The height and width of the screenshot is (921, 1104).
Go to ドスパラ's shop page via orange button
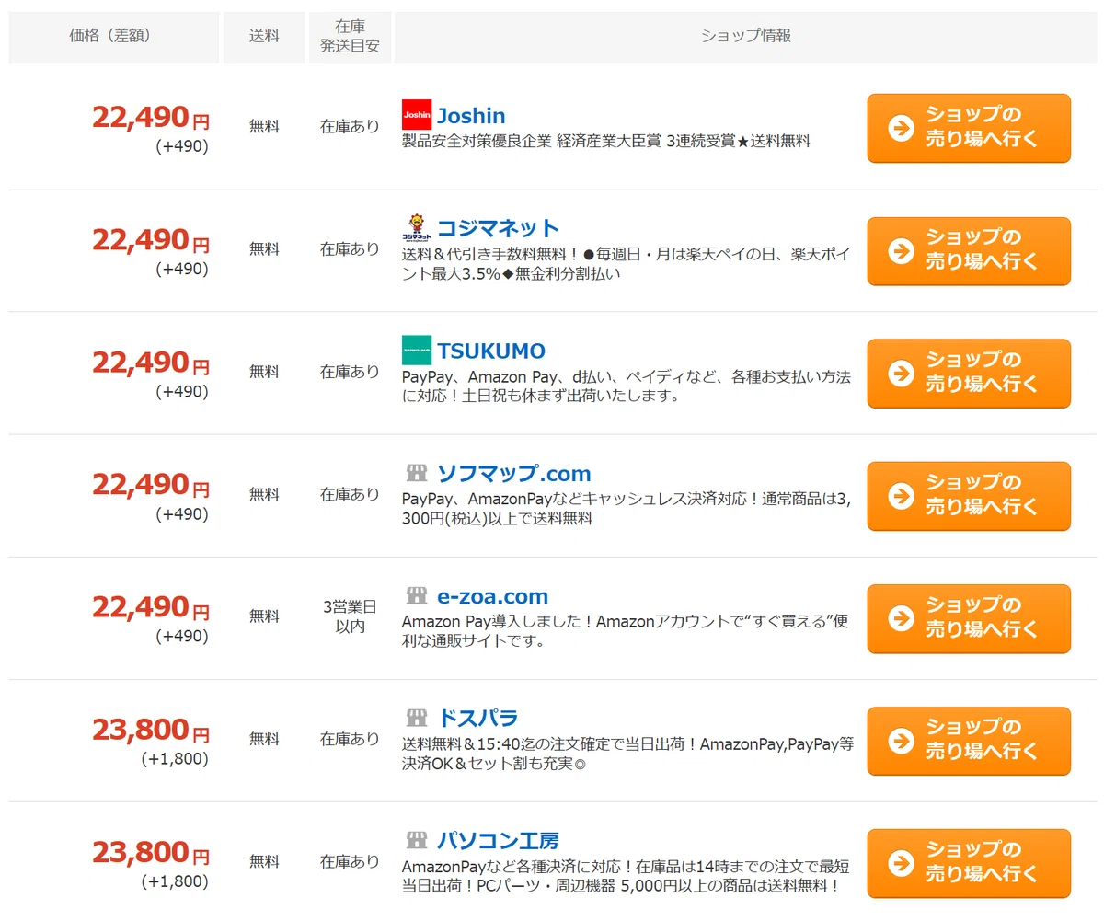coord(969,741)
